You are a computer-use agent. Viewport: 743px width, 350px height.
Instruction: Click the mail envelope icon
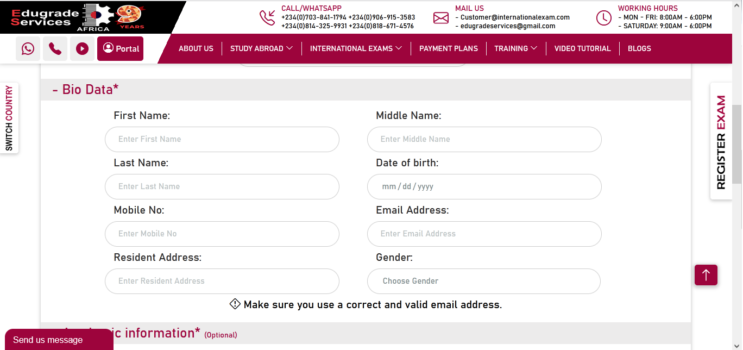(x=440, y=18)
